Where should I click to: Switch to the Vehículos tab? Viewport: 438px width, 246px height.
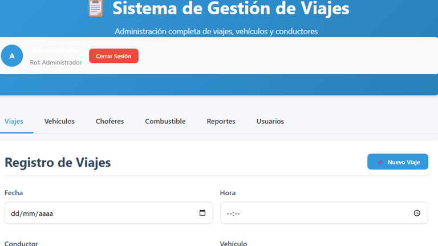pyautogui.click(x=59, y=122)
